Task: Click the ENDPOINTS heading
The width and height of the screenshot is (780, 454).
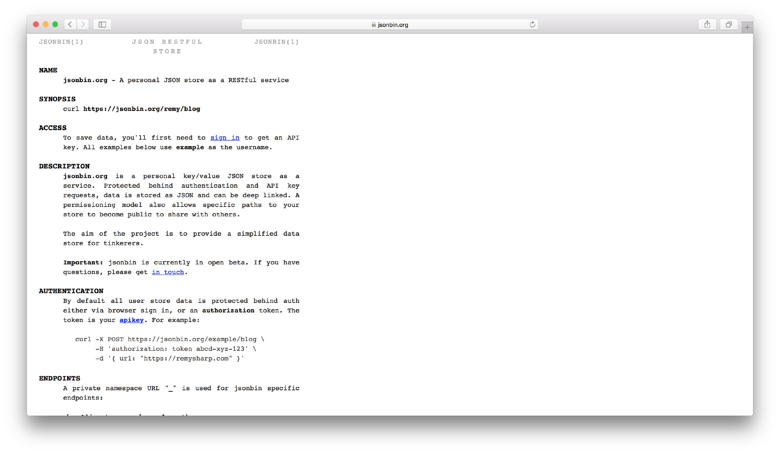Action: [59, 378]
